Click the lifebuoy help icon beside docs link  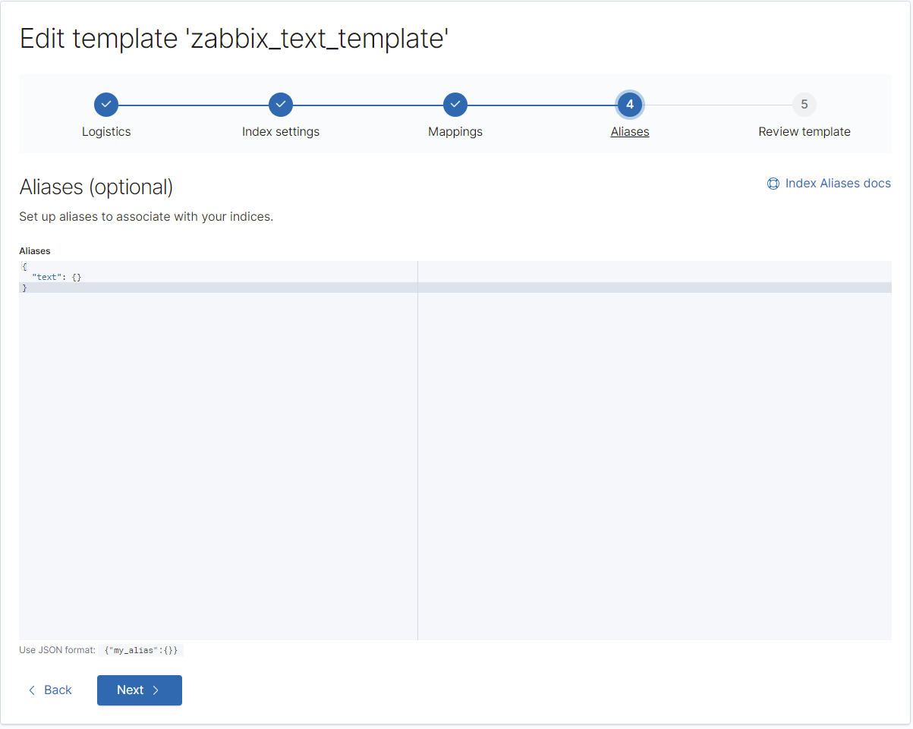[773, 184]
